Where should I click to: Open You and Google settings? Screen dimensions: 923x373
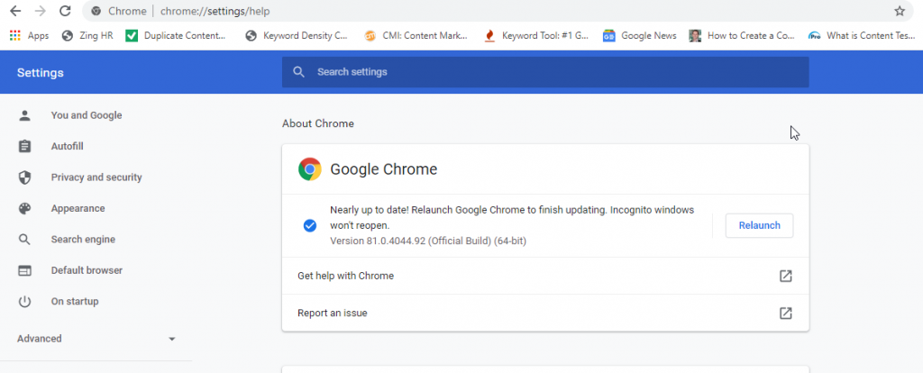[x=86, y=115]
